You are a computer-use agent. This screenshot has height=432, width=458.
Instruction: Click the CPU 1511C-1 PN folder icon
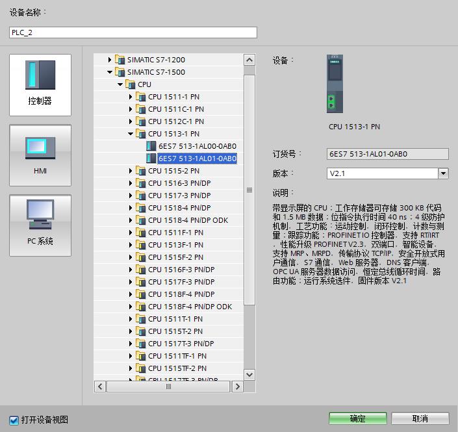(x=140, y=109)
